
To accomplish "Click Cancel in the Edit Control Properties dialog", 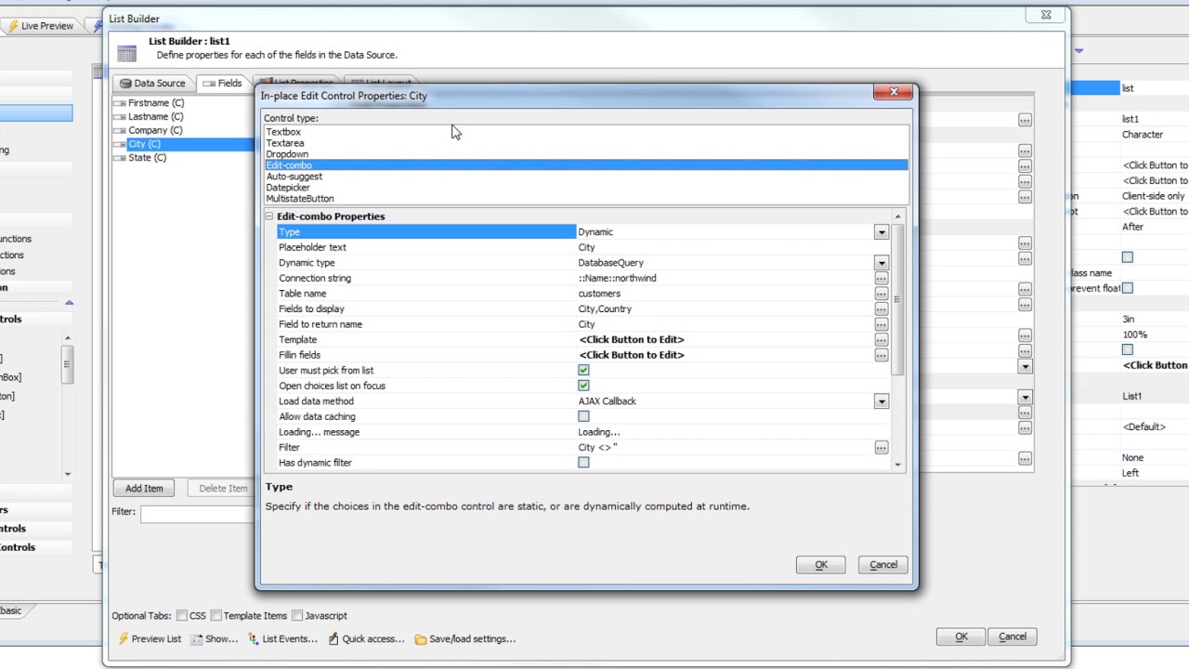I will click(883, 565).
